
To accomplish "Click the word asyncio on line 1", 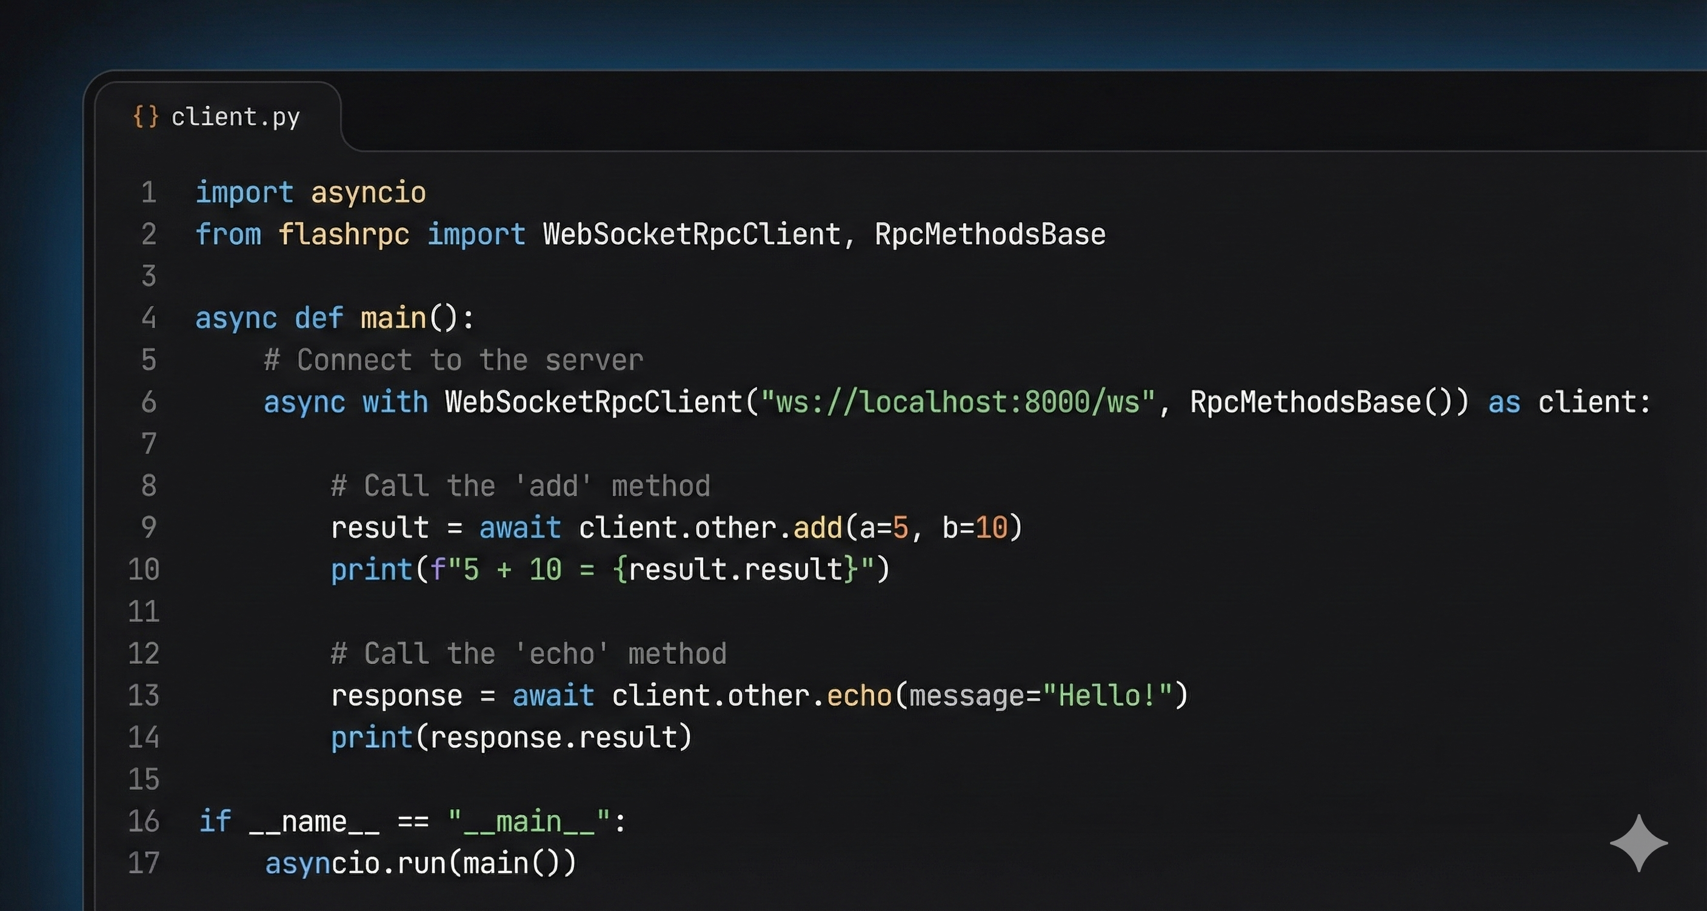I will [368, 193].
